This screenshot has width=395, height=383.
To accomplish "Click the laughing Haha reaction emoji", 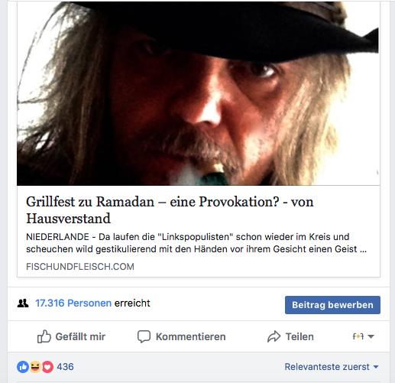I will 35,367.
